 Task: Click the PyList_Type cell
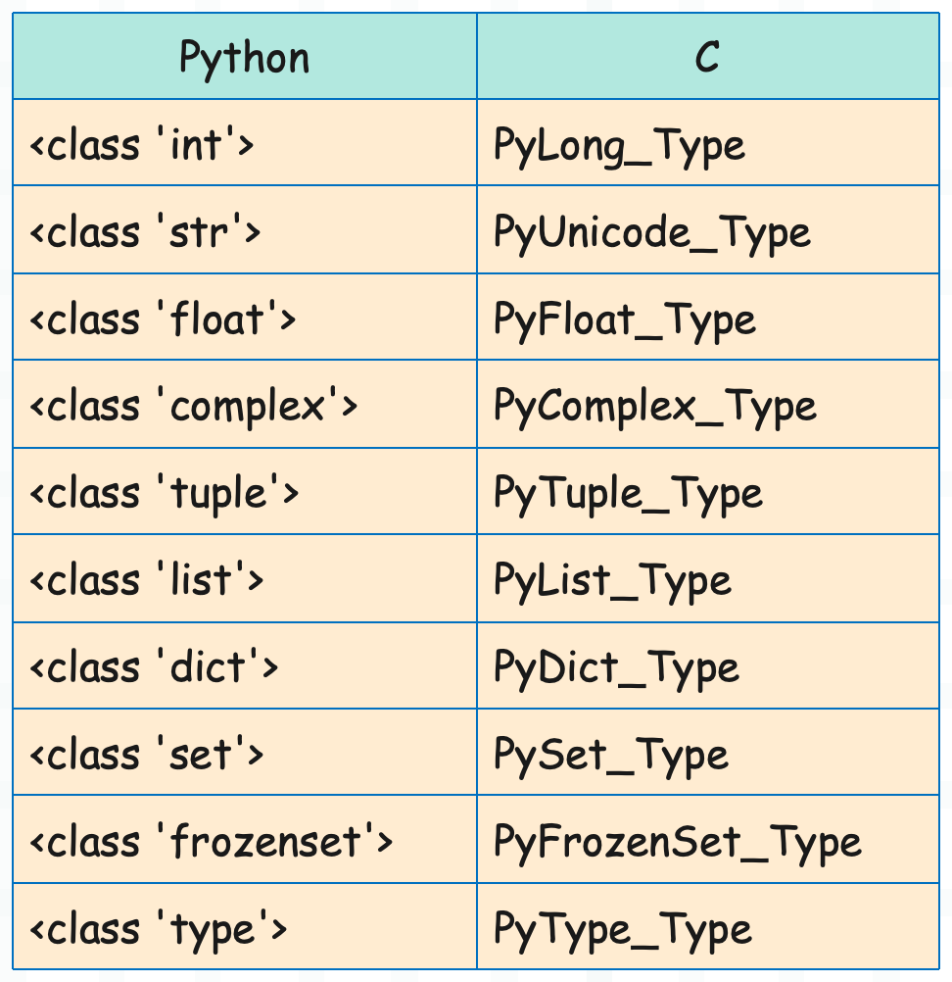click(708, 578)
